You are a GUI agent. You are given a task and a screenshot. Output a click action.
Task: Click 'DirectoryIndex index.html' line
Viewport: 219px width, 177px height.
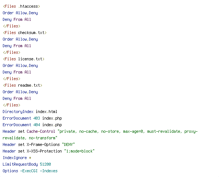(x=30, y=112)
